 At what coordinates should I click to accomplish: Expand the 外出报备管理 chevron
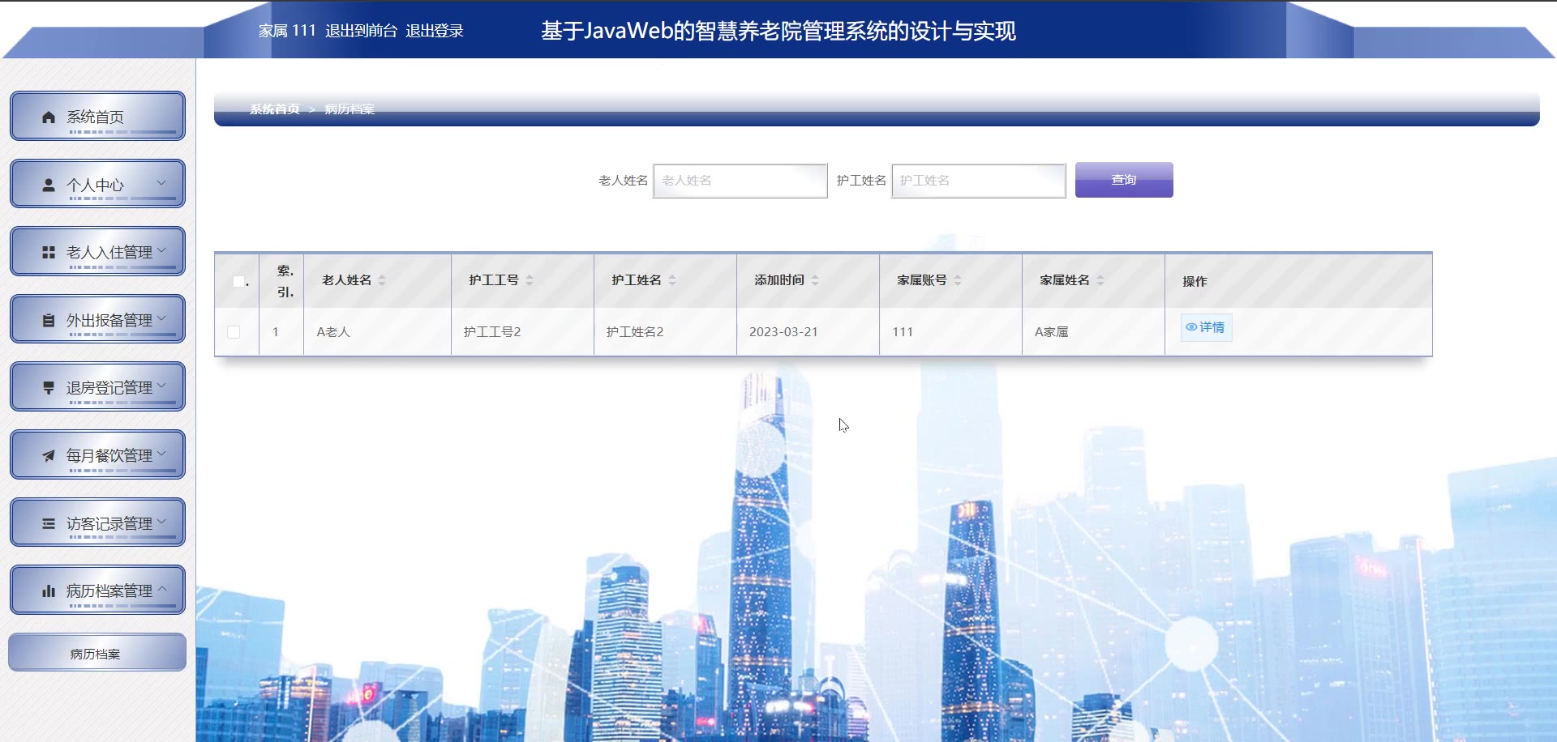click(161, 318)
